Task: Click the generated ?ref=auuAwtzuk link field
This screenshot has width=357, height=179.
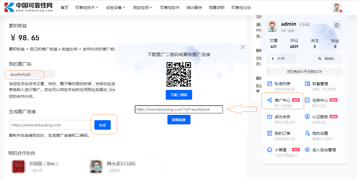Action: [x=179, y=109]
